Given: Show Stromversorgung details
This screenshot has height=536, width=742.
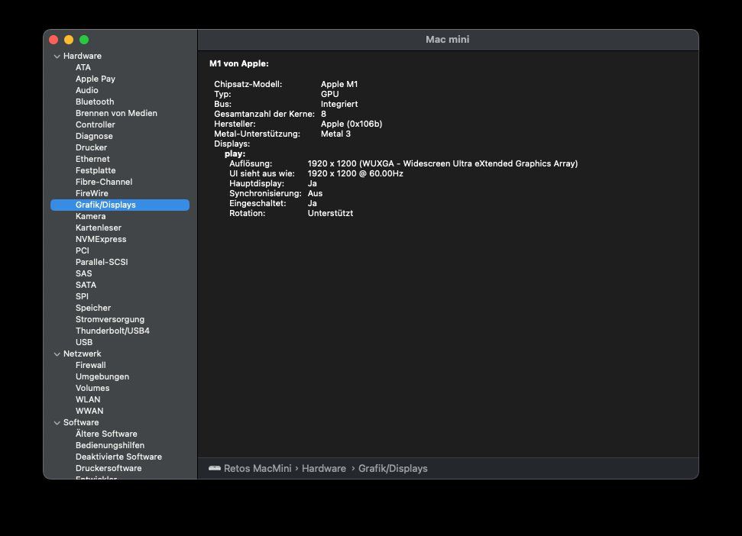Looking at the screenshot, I should point(110,319).
